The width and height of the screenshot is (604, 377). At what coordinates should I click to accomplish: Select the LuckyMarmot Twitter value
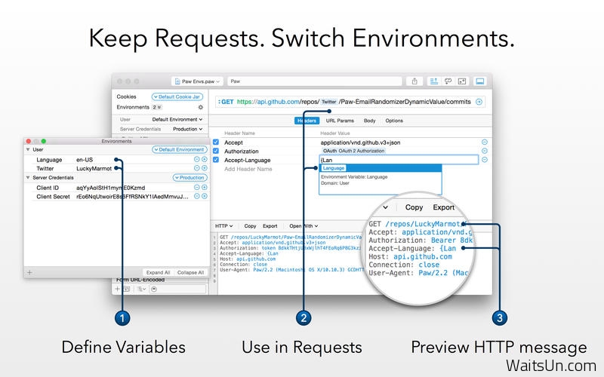click(x=94, y=168)
